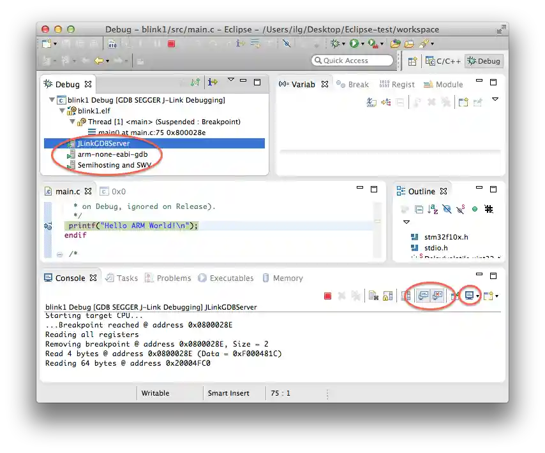Open the Debug view menu triangle
Screen dimensions: 545x453
pos(231,81)
